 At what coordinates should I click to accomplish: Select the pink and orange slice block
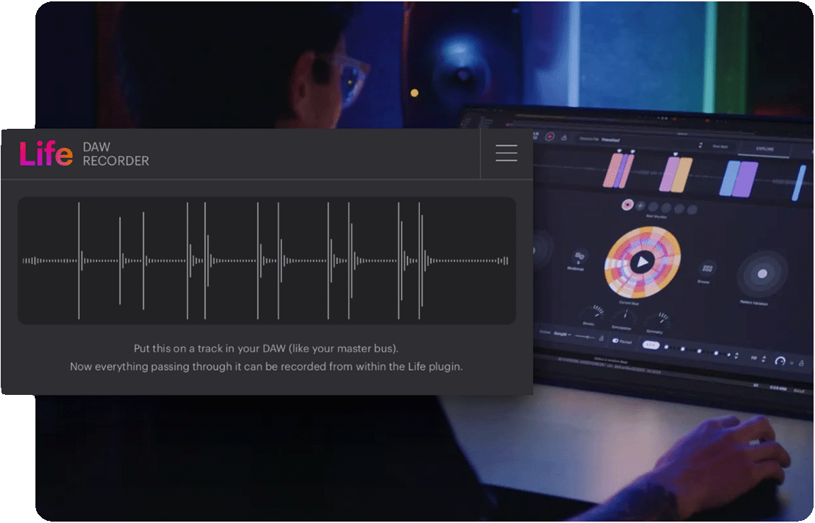(675, 174)
